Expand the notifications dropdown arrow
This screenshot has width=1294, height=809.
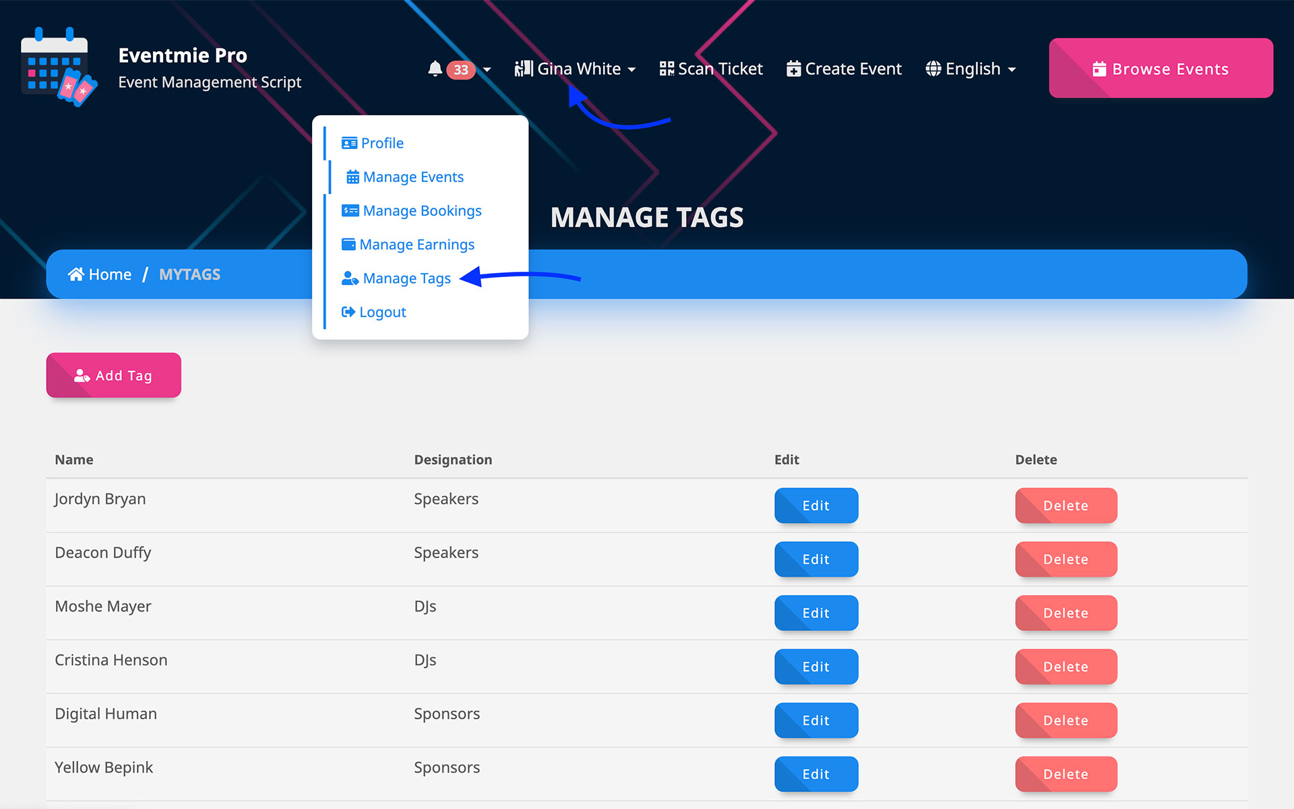point(487,69)
